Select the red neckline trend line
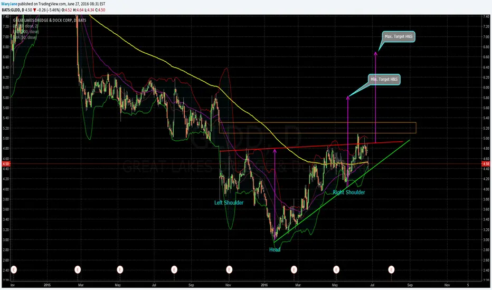This screenshot has width=492, height=290. pyautogui.click(x=311, y=147)
